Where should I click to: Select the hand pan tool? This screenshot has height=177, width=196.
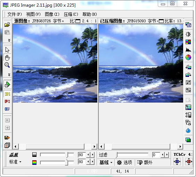click(x=7, y=58)
